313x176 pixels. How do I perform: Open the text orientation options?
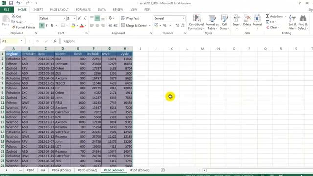click(x=111, y=18)
